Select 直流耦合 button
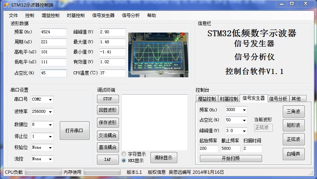317x179 pixels. pos(108,148)
